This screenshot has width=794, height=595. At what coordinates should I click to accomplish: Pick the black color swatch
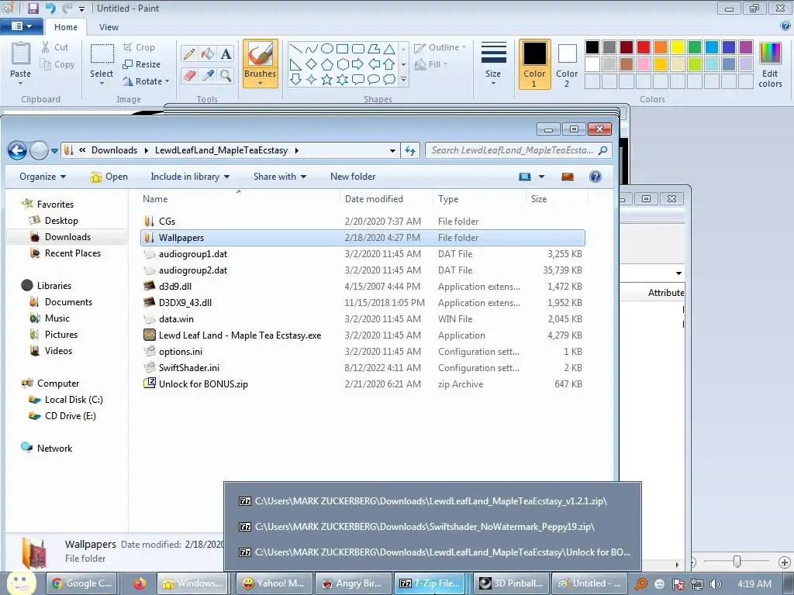pyautogui.click(x=592, y=47)
